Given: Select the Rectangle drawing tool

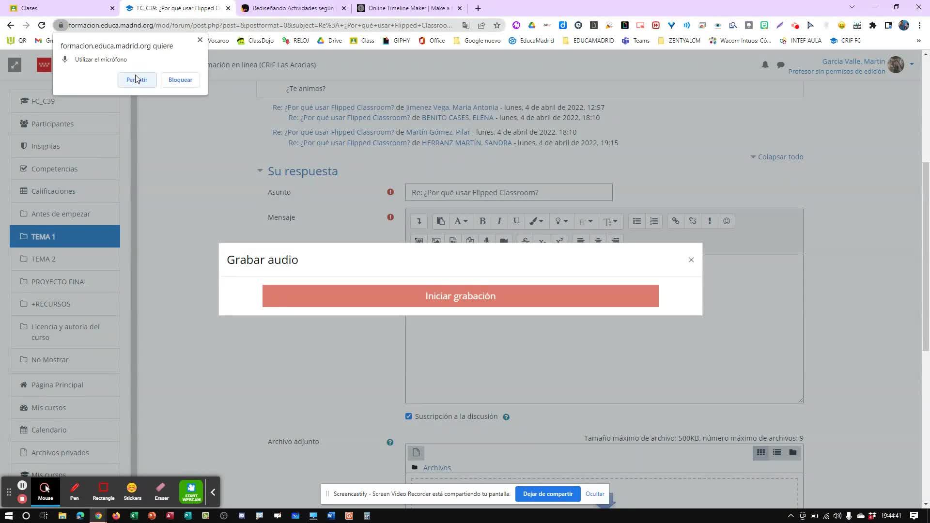Looking at the screenshot, I should pyautogui.click(x=103, y=491).
